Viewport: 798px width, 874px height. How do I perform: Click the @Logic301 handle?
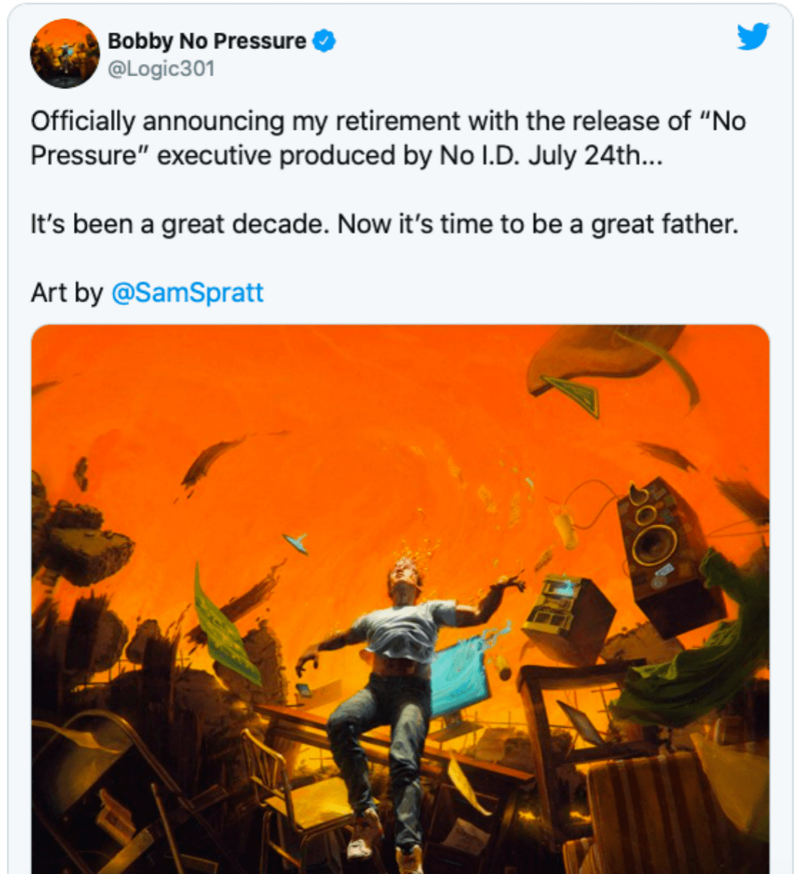click(161, 69)
